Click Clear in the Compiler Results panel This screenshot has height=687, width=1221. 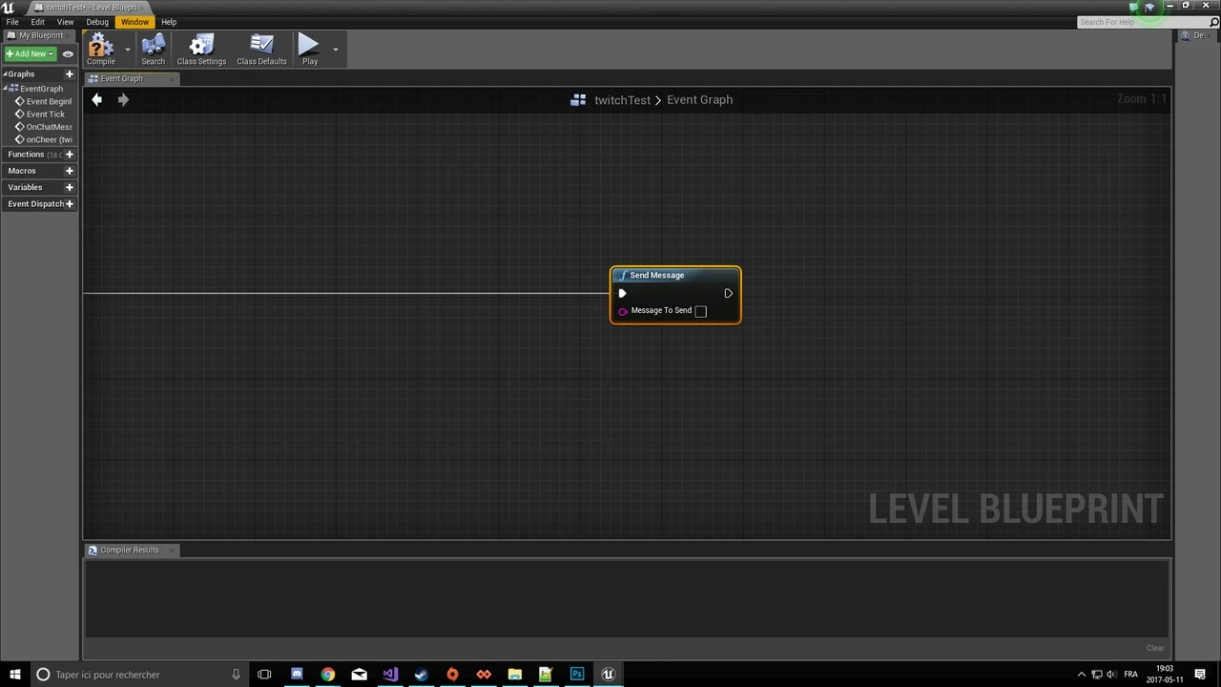[x=1154, y=648]
